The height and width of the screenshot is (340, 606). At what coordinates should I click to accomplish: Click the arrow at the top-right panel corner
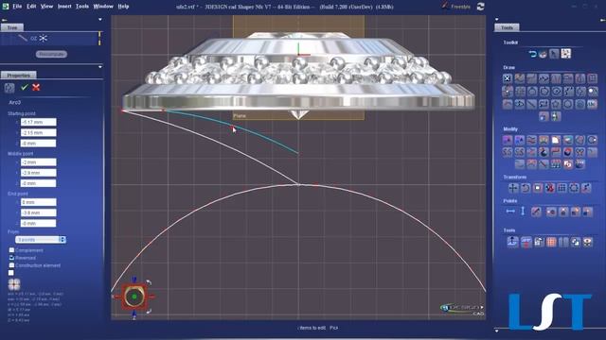tap(603, 19)
